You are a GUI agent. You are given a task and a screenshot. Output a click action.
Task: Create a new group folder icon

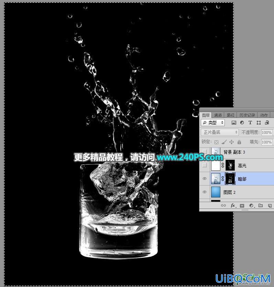(261, 205)
